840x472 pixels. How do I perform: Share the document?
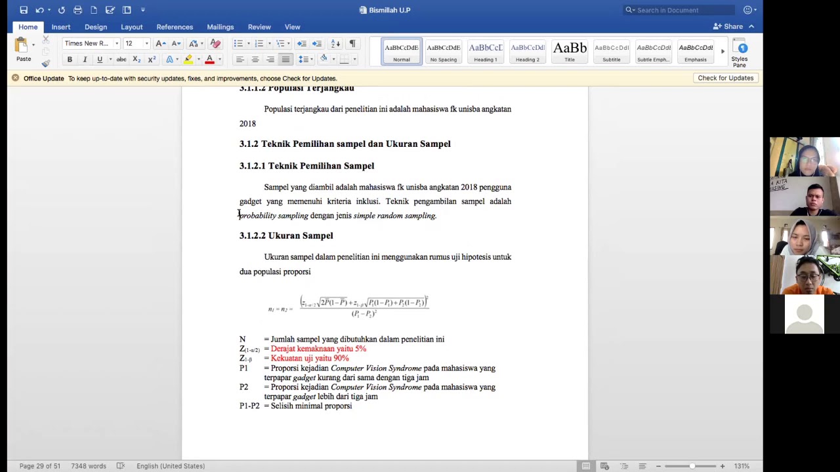click(728, 27)
